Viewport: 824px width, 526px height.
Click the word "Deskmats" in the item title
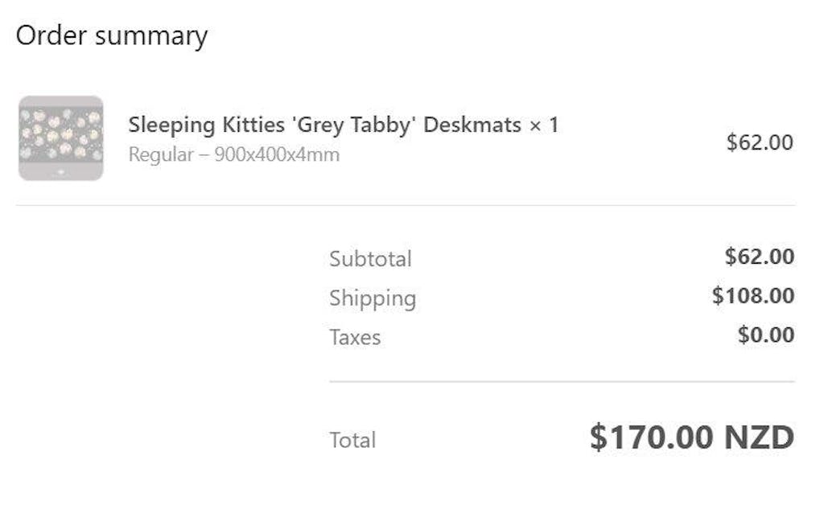tap(472, 125)
